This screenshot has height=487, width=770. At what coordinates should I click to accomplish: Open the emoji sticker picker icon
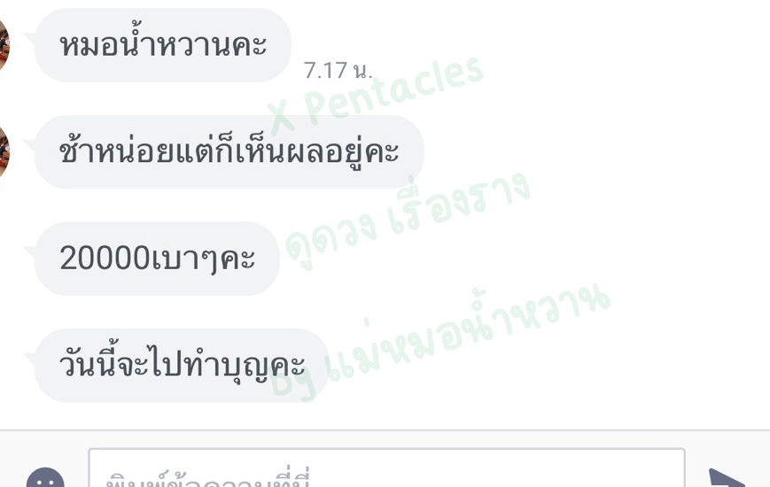point(45,479)
